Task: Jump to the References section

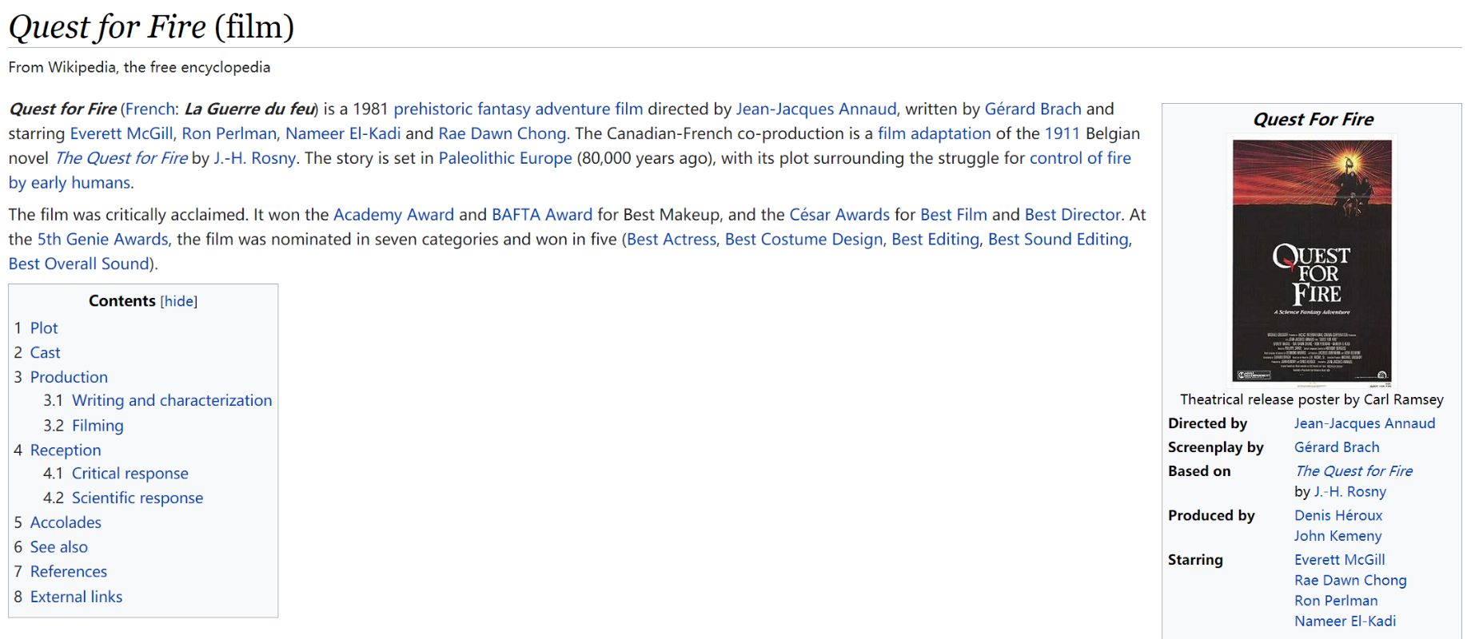Action: (x=69, y=571)
